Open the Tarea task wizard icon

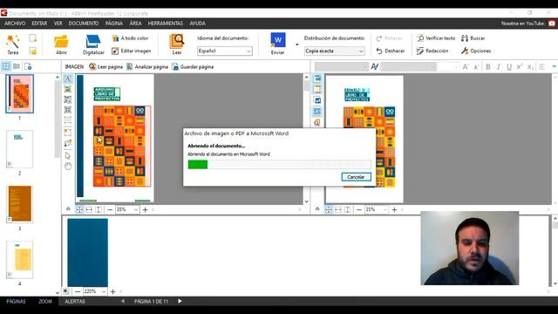point(13,44)
